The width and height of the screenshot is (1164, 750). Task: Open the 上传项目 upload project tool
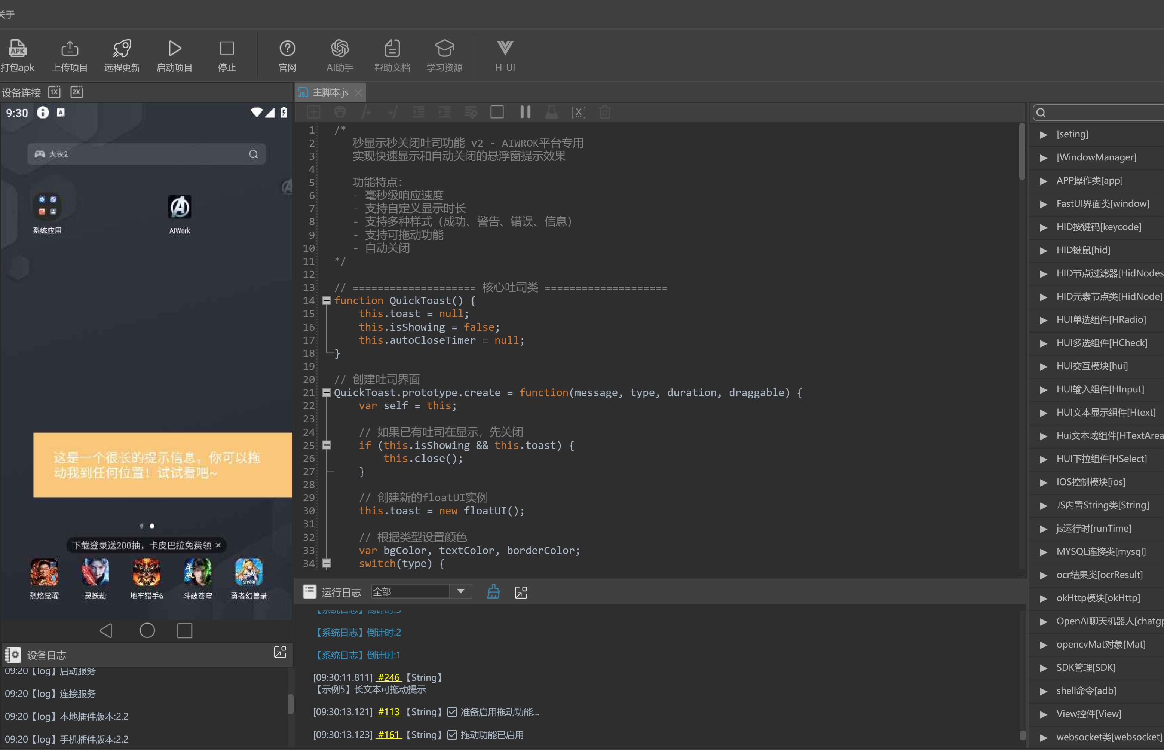[x=70, y=55]
